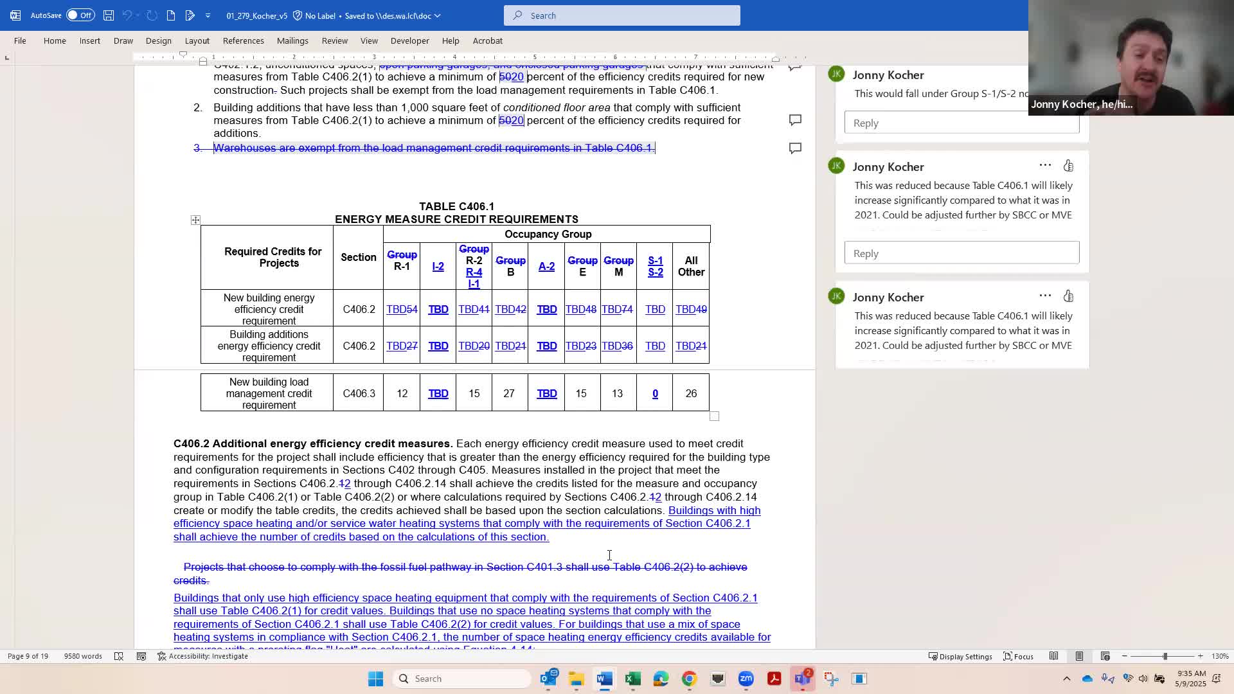Click the 'C406.3' cell in the table
Screen dimensions: 1234x694
[x=359, y=394]
